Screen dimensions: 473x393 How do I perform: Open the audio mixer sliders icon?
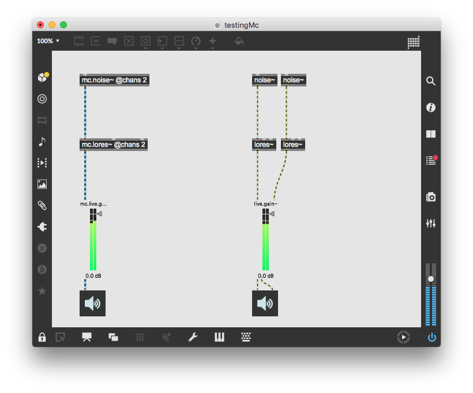(431, 223)
